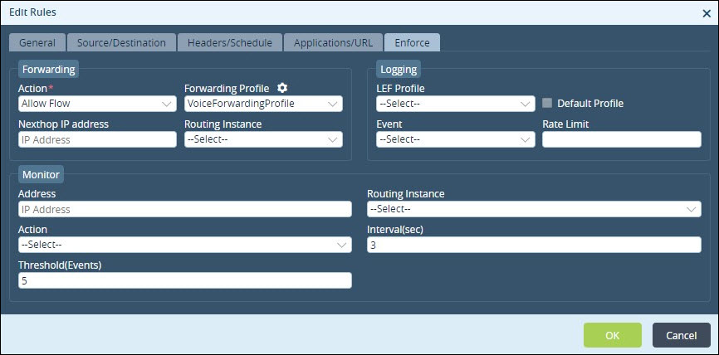Go to the Headers/Schedule tab

[230, 42]
